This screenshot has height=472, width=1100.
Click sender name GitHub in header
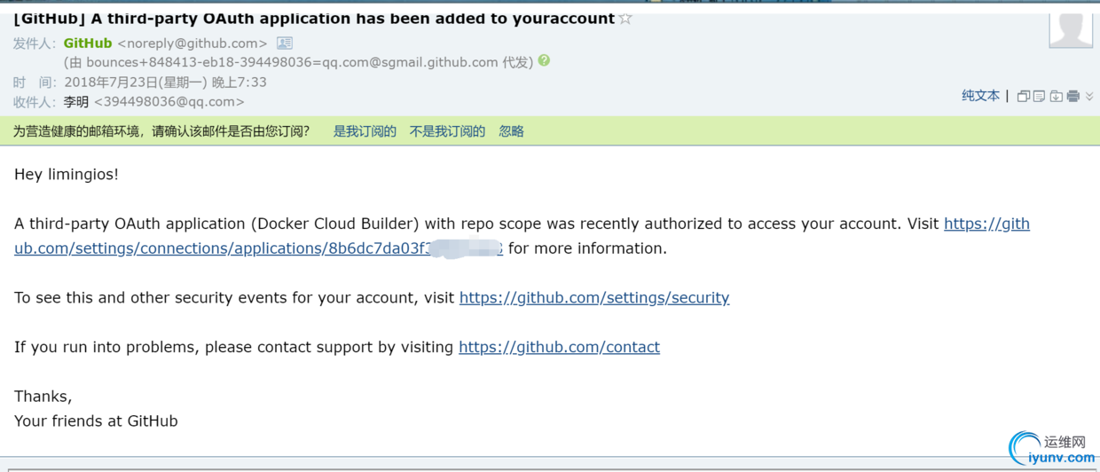tap(88, 43)
